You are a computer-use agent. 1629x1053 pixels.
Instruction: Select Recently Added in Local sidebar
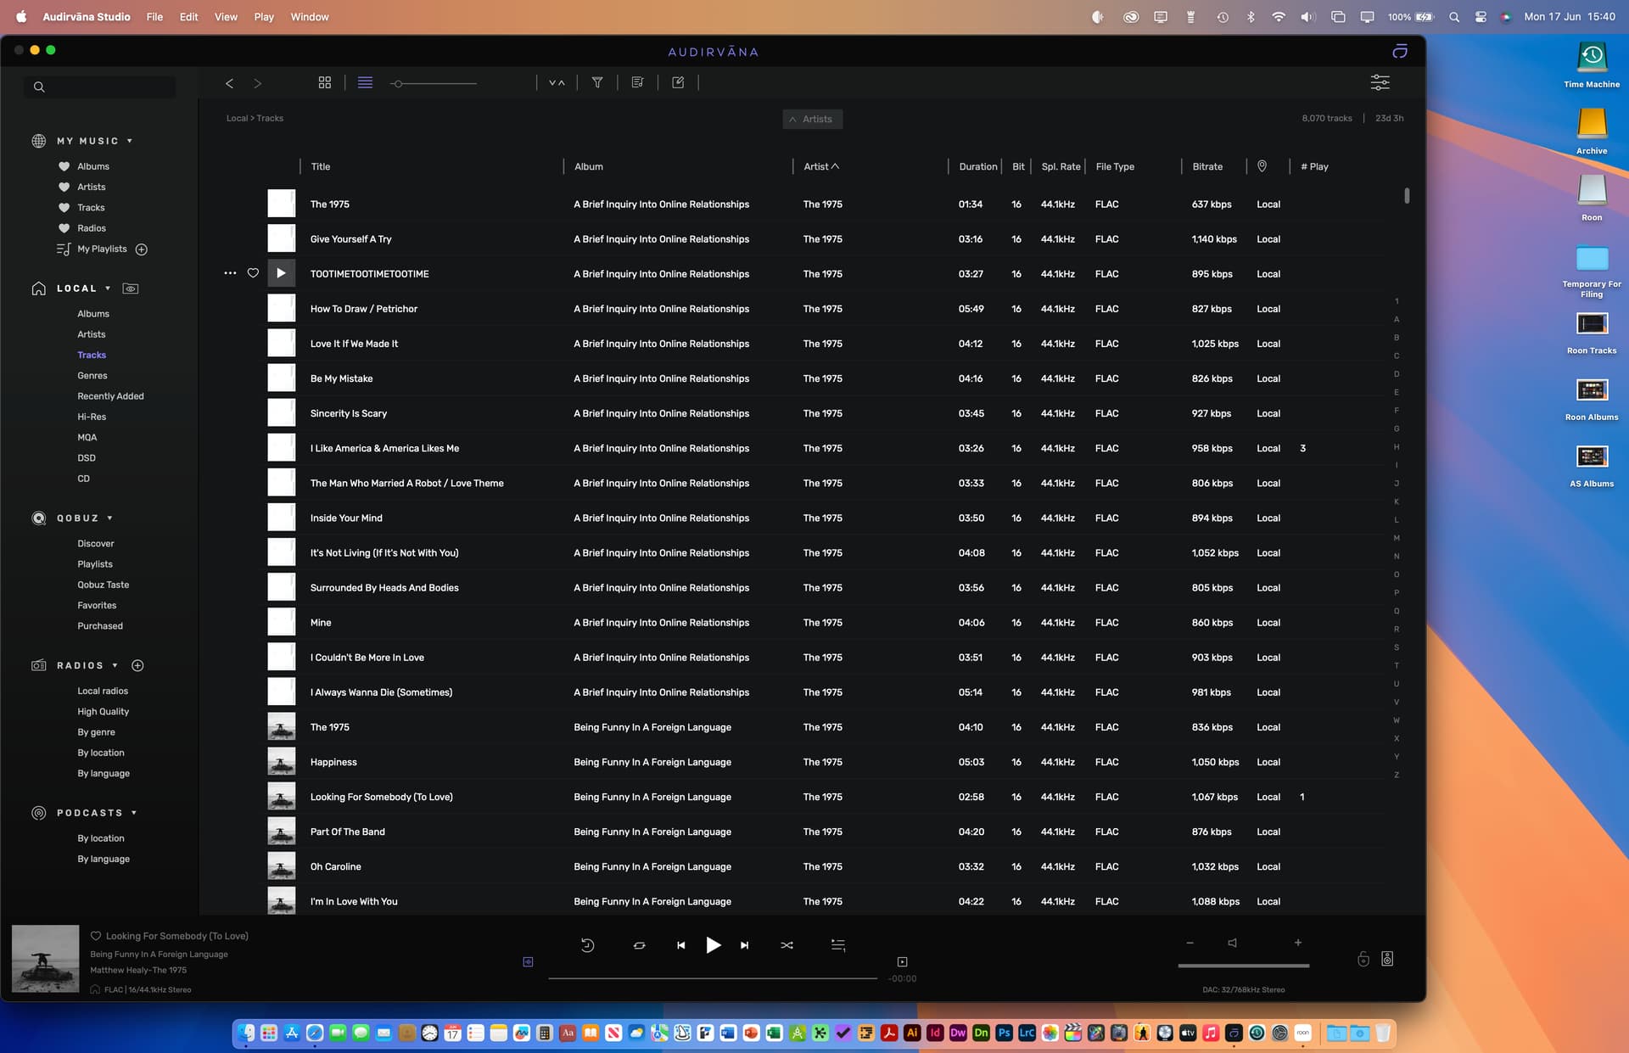tap(110, 396)
